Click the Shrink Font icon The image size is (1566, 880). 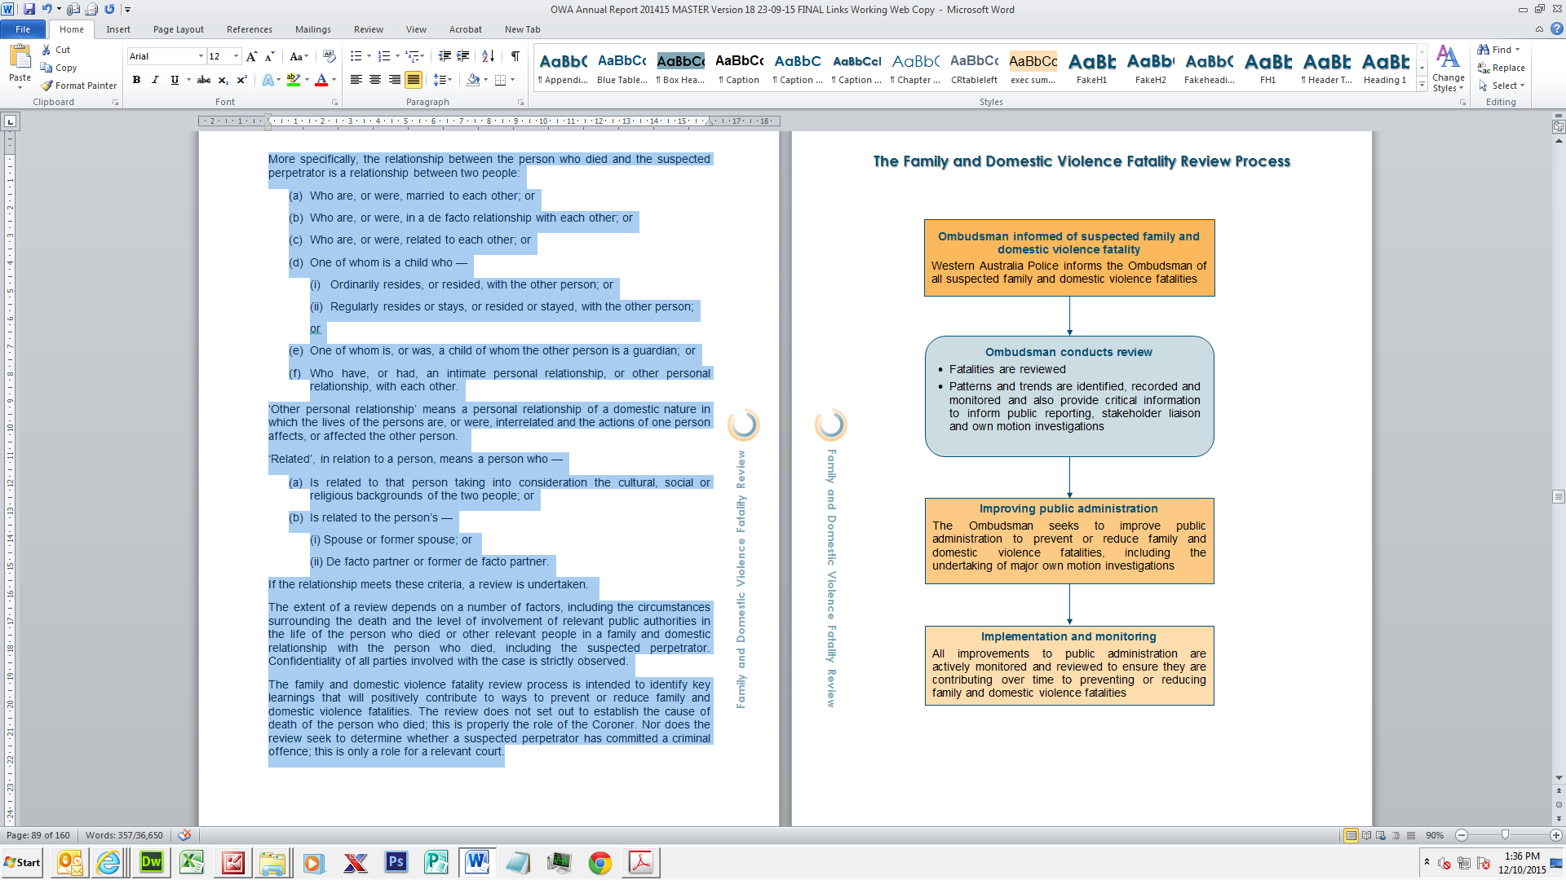coord(270,56)
